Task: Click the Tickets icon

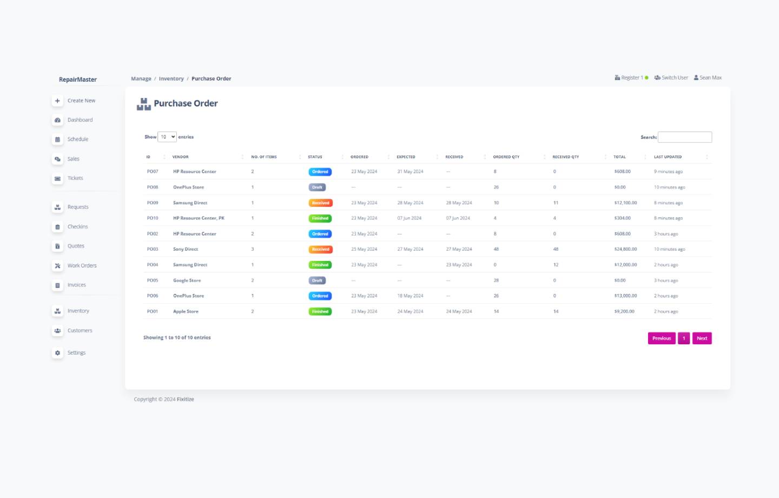Action: tap(57, 179)
